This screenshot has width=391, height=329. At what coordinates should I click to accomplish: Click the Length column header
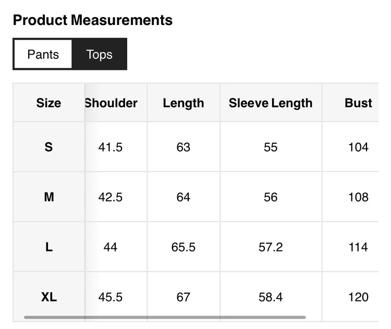pos(184,103)
